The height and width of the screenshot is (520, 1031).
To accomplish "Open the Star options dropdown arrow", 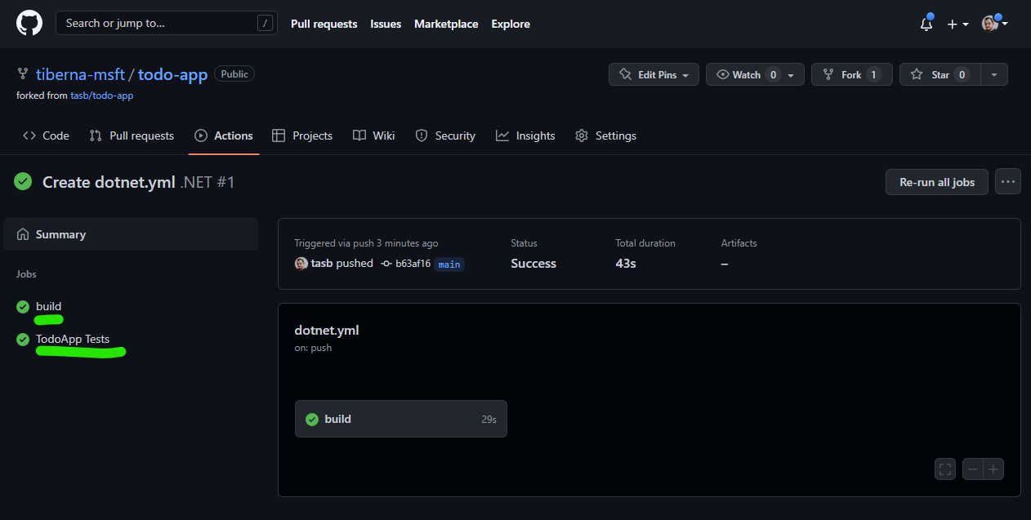I will pyautogui.click(x=994, y=74).
